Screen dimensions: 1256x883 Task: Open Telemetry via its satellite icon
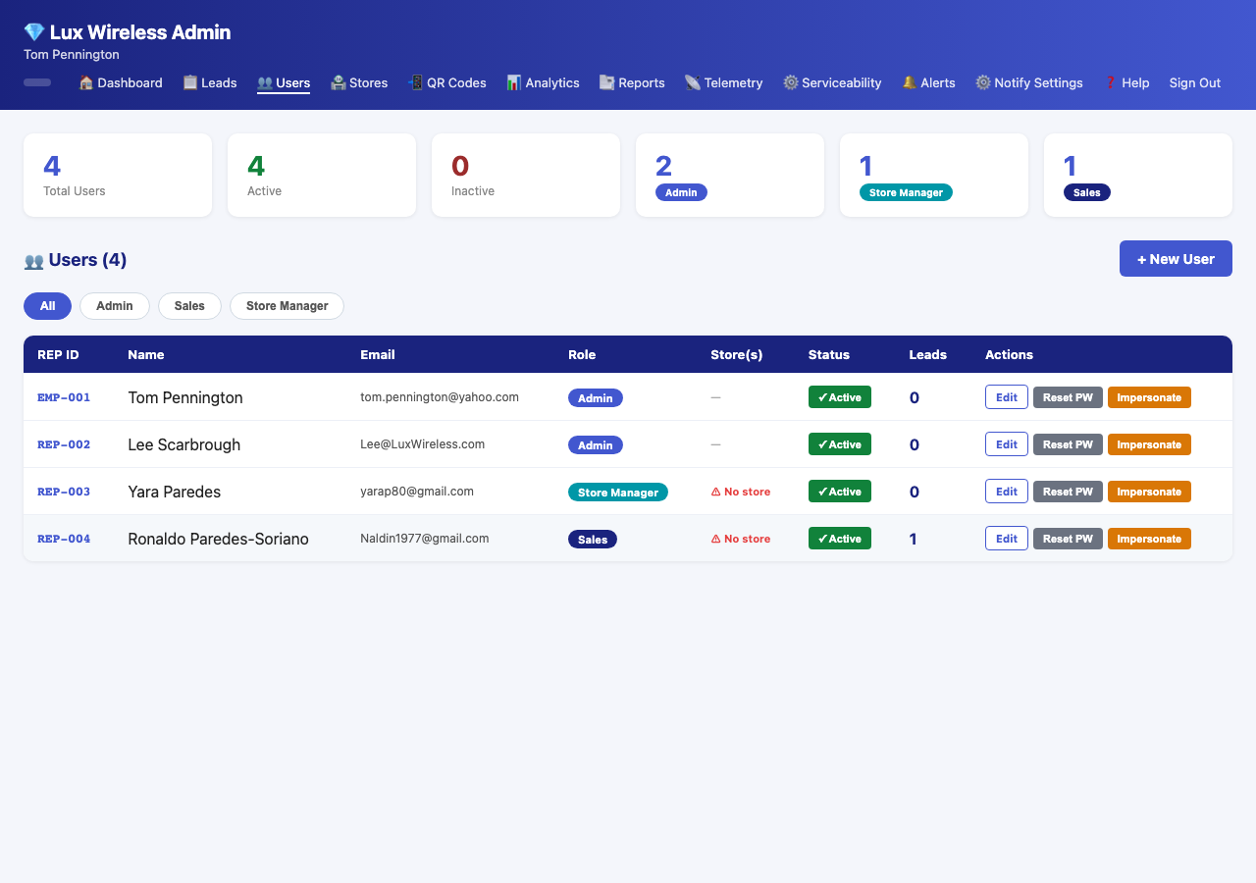pos(693,83)
